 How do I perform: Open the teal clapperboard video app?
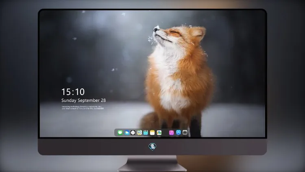[146, 132]
